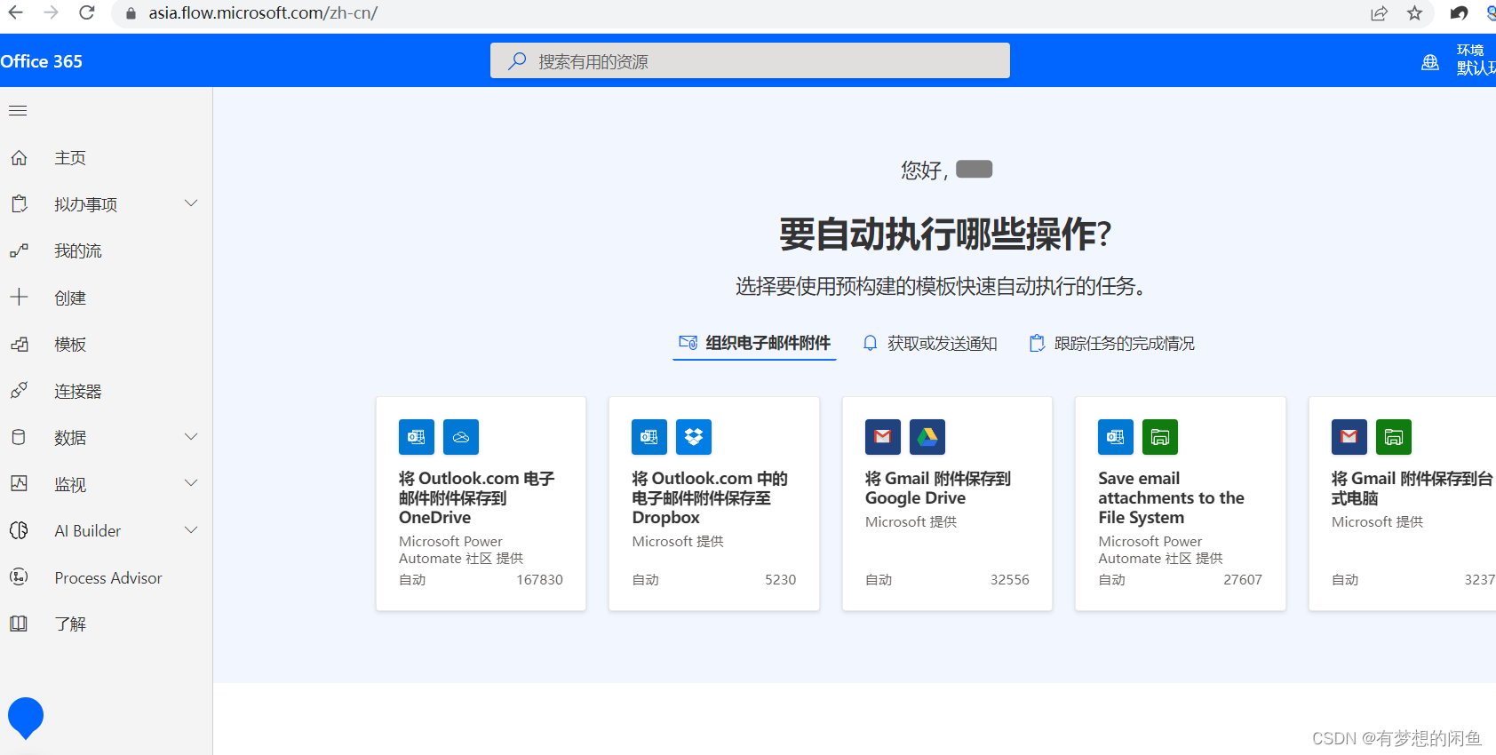
Task: Click the lock icon in address bar
Action: [131, 13]
